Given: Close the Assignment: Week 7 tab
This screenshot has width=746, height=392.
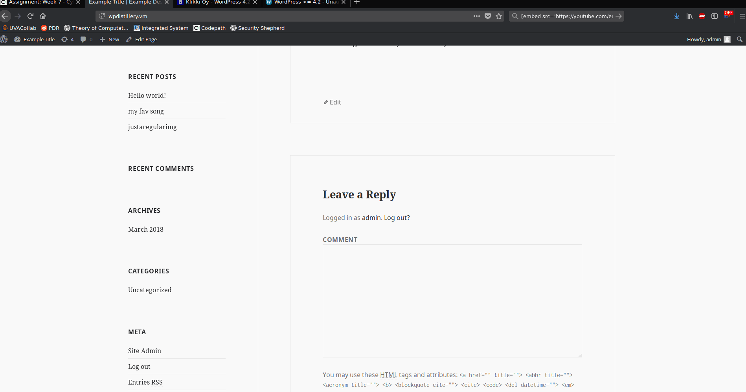Looking at the screenshot, I should [x=78, y=2].
